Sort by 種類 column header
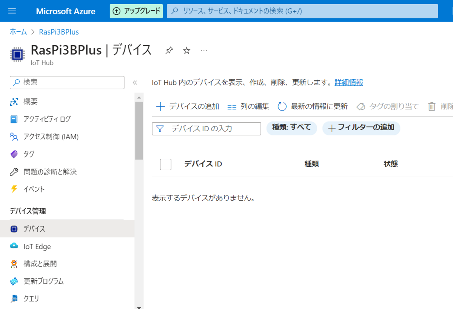The height and width of the screenshot is (309, 453). [312, 164]
